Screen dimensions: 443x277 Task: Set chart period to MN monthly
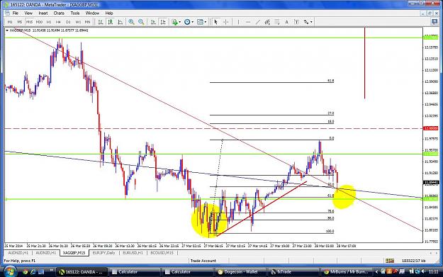[x=88, y=22]
